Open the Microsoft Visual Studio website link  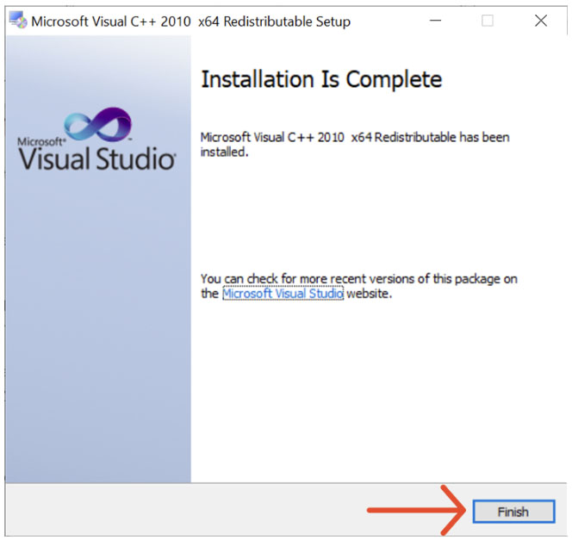pos(283,294)
